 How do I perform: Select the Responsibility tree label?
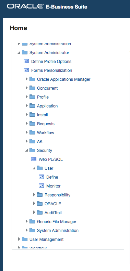point(57,195)
